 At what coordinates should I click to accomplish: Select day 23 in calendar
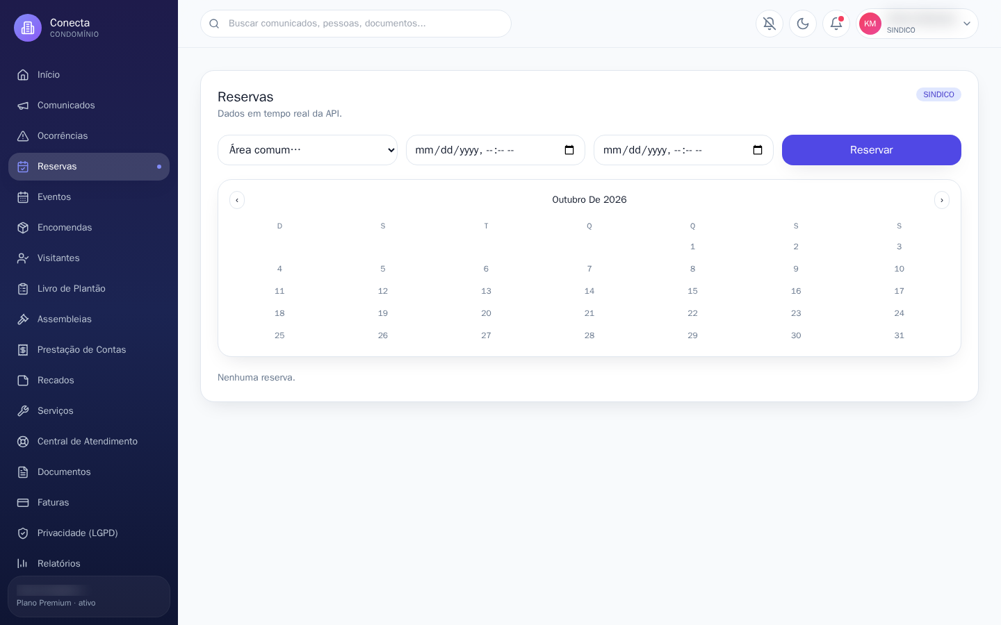(796, 313)
